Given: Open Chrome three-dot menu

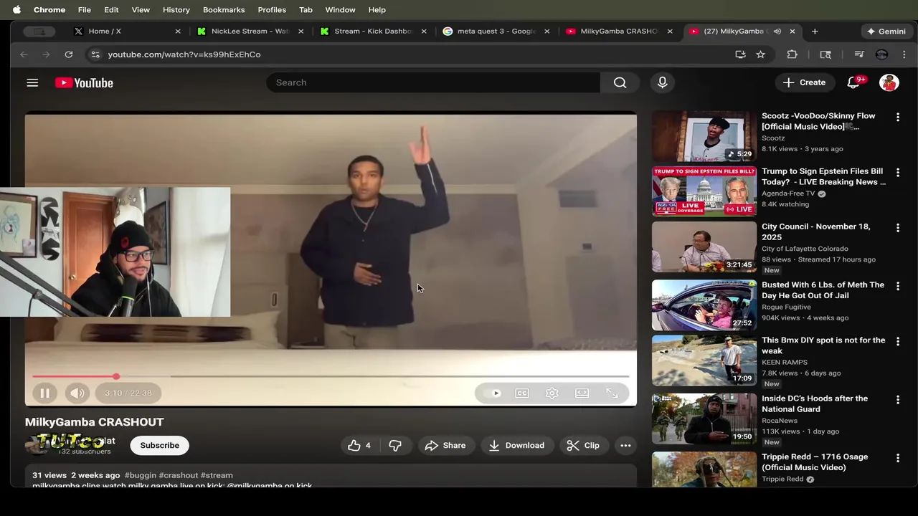Looking at the screenshot, I should pyautogui.click(x=904, y=54).
